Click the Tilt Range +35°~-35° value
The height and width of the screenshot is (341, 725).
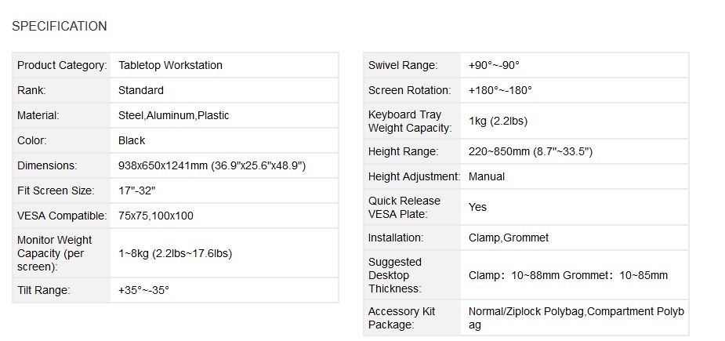click(143, 291)
